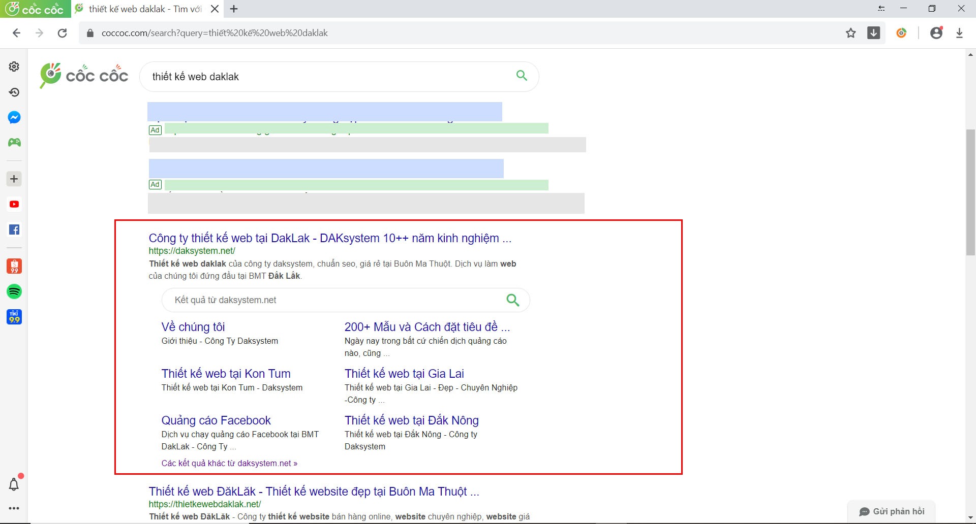Image resolution: width=976 pixels, height=524 pixels.
Task: Bookmark this page with the star icon
Action: [851, 33]
